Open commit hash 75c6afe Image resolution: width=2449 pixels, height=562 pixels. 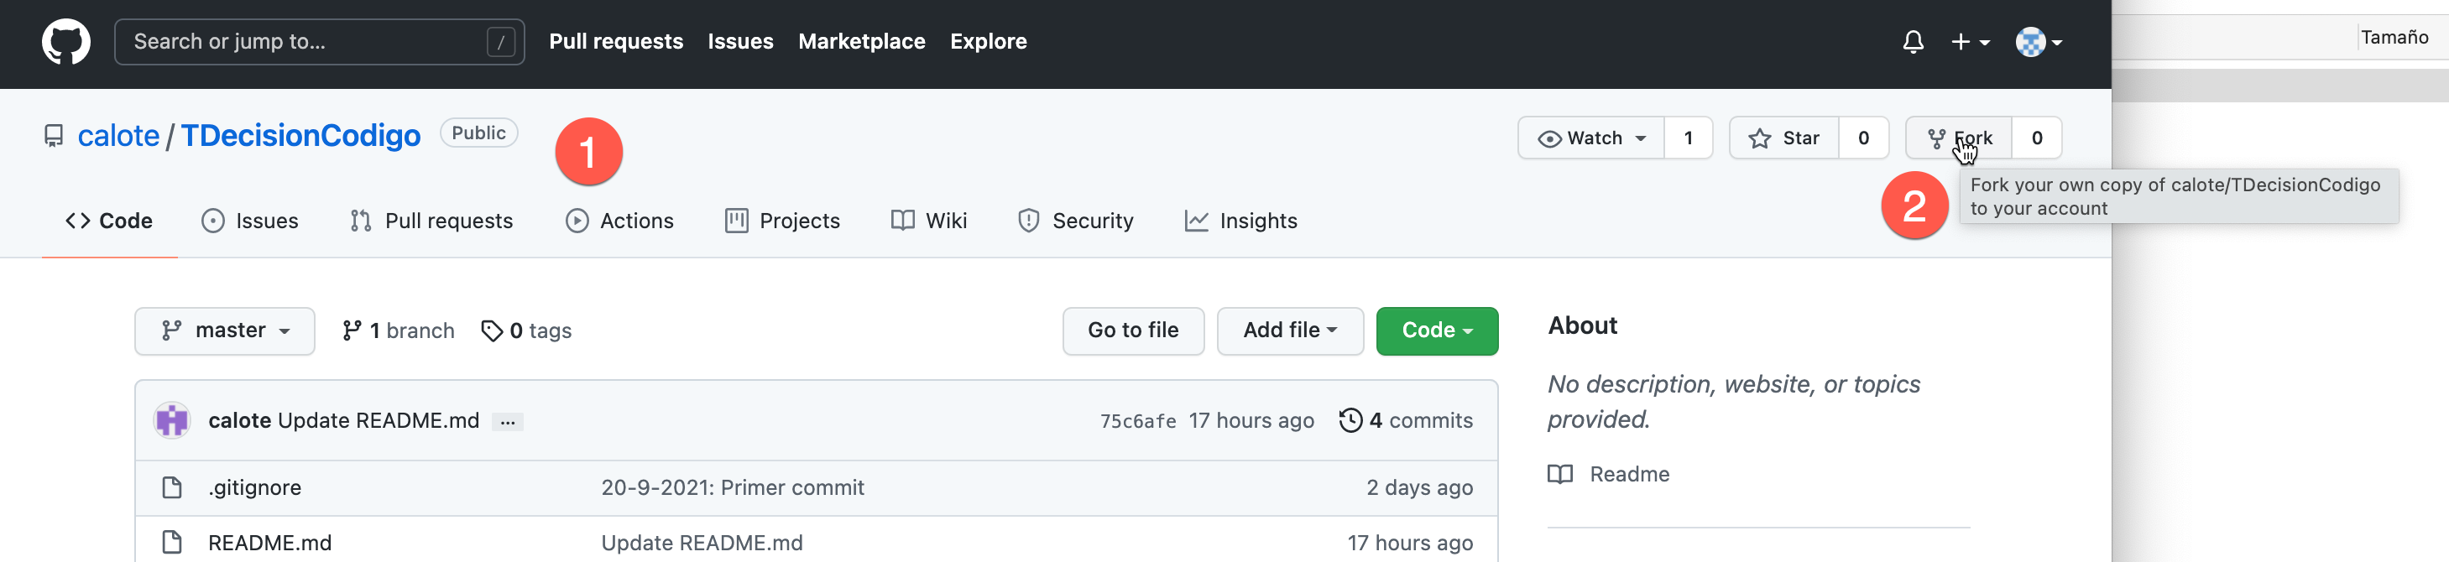[x=1137, y=421]
